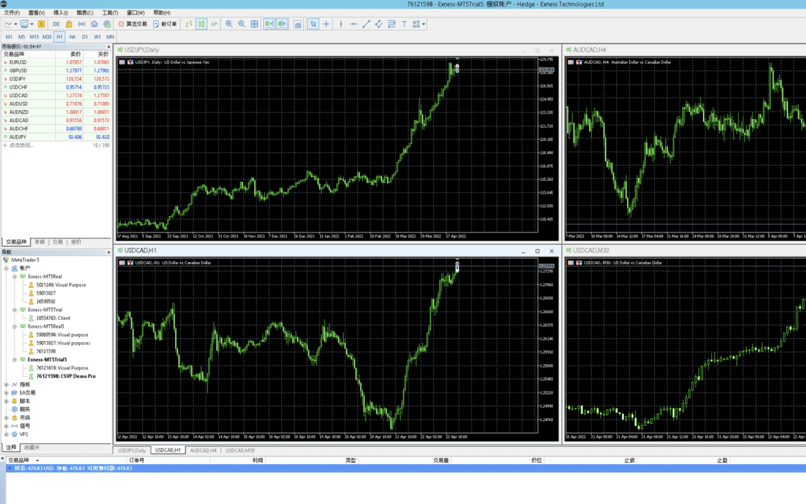Click the dollar-sign trading accounts toolbar icon
Image resolution: width=806 pixels, height=504 pixels.
tap(41, 24)
